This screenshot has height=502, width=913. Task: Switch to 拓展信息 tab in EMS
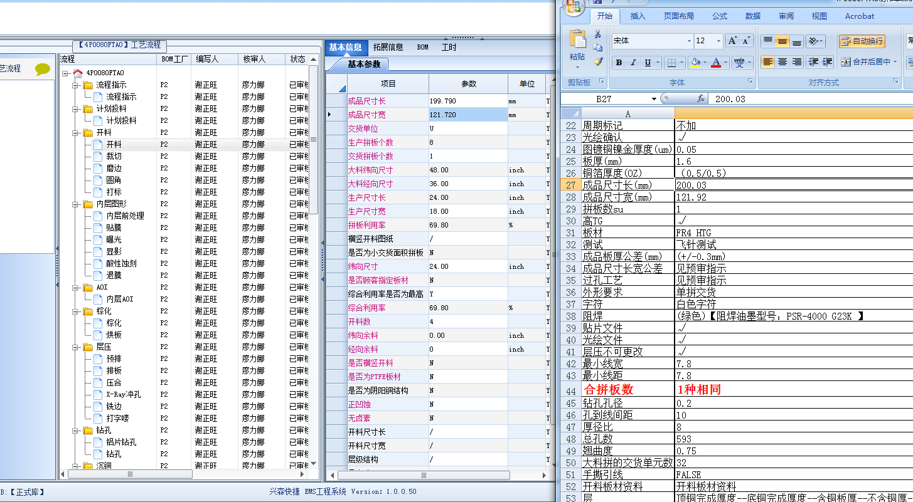coord(388,47)
